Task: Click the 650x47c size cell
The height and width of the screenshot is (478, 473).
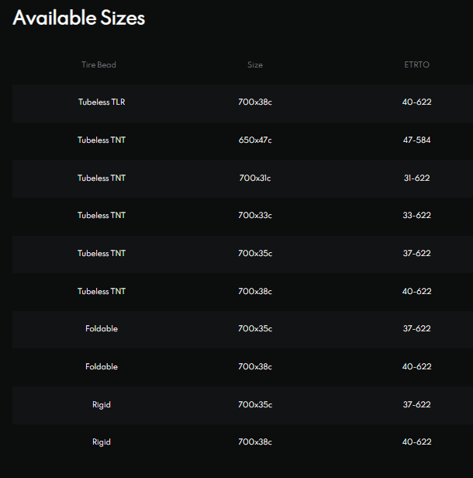Action: click(255, 140)
